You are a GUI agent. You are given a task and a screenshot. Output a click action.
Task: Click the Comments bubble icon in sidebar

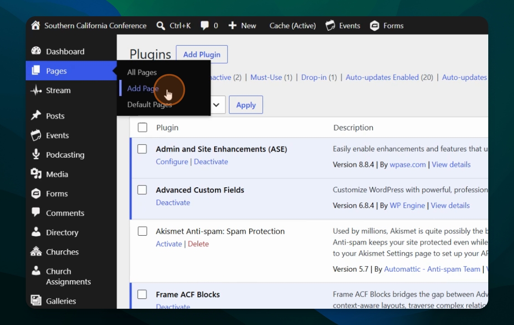pos(36,212)
